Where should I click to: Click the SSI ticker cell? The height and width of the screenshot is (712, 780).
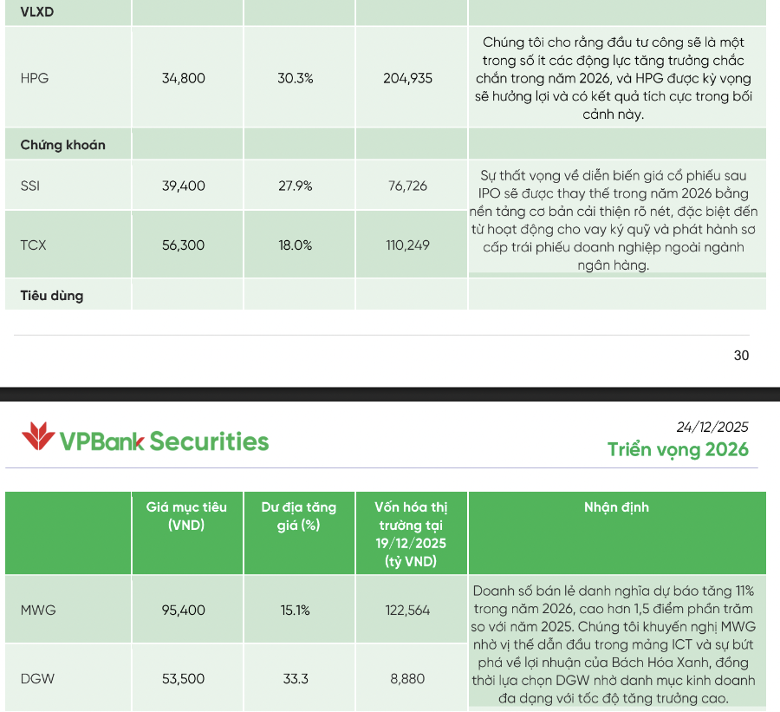30,186
